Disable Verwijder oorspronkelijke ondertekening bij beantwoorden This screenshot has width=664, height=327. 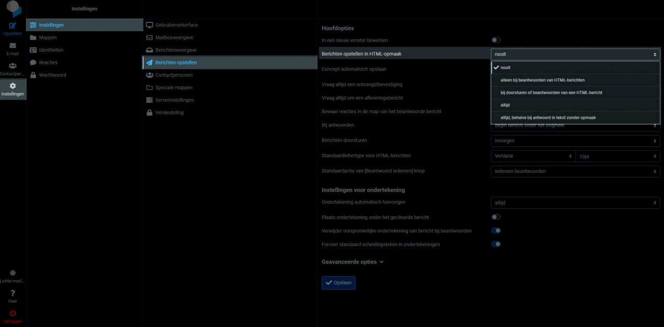tap(496, 230)
